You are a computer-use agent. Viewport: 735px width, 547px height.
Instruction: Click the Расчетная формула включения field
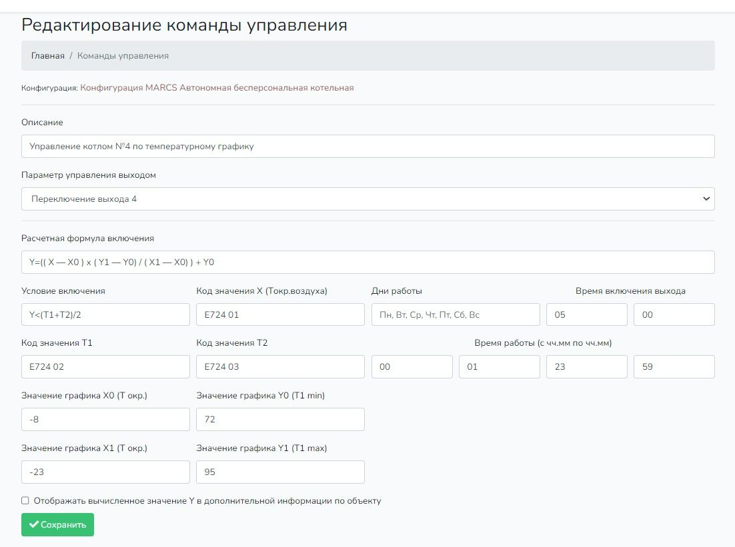tap(367, 262)
